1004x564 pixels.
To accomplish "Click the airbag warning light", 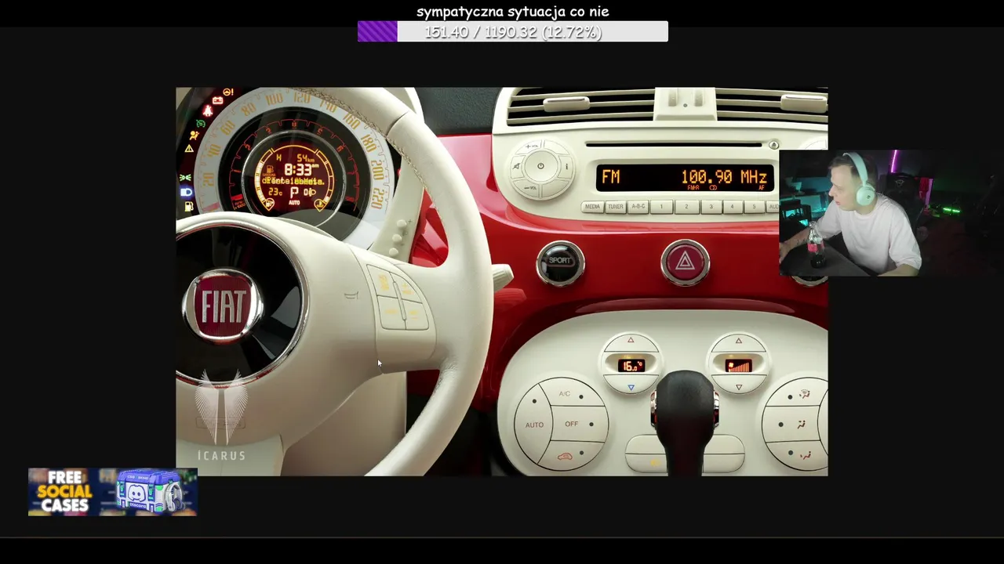I will coord(194,135).
